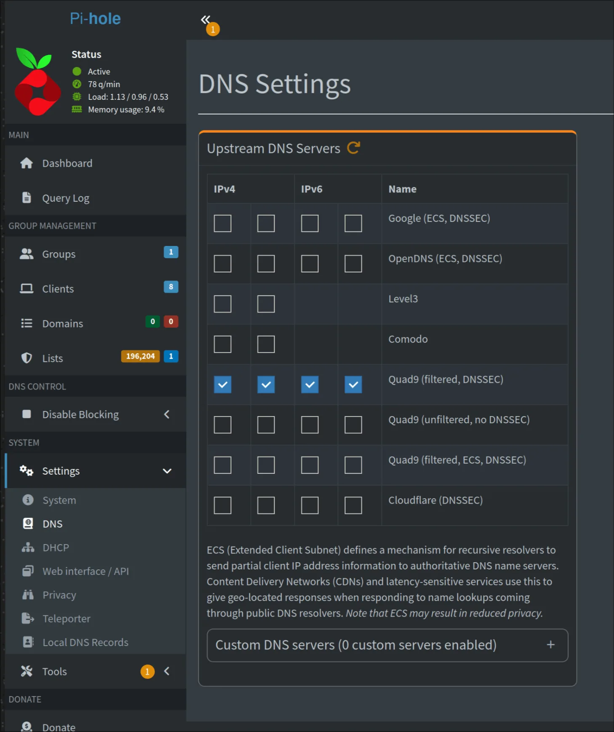Click the Dashboard home icon
Screen dimensions: 614x732
[27, 163]
